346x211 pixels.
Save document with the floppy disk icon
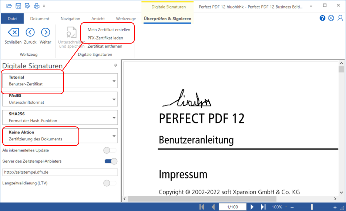[x=18, y=6]
